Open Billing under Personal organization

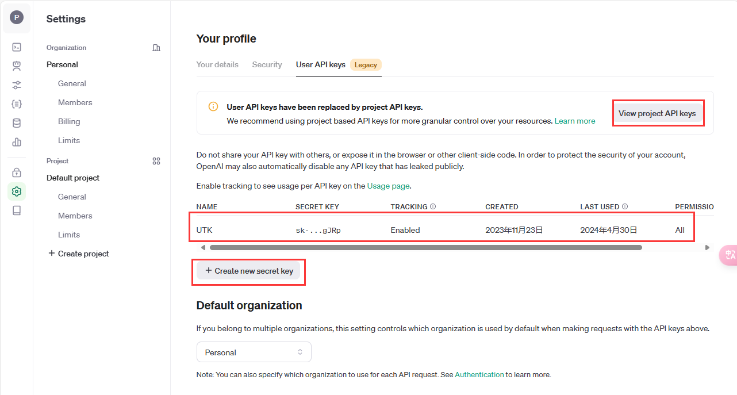point(69,121)
